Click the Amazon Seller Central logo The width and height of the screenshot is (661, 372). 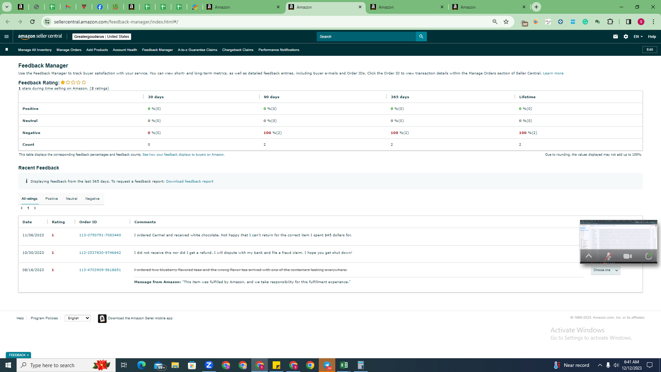[40, 37]
